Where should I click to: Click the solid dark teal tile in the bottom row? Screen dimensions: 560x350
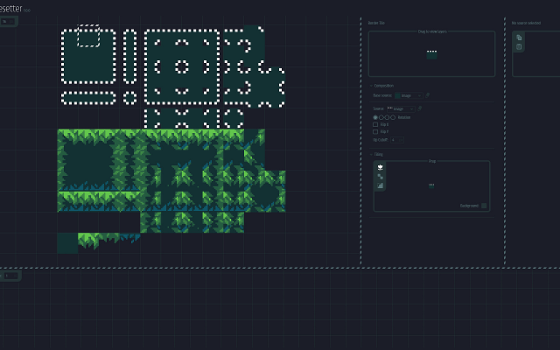[x=67, y=243]
